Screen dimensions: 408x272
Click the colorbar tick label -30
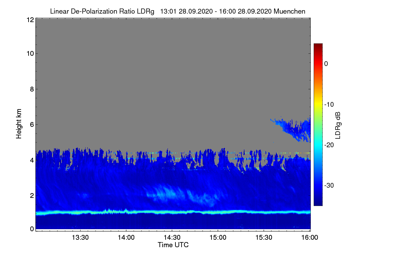(328, 185)
